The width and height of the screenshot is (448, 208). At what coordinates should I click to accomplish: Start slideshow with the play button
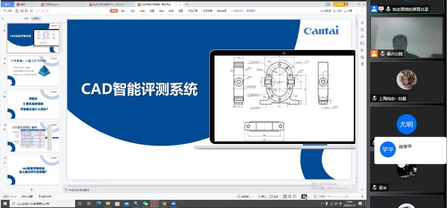point(304,197)
